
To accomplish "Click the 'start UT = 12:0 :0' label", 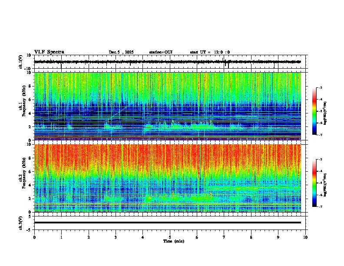I will pyautogui.click(x=210, y=52).
